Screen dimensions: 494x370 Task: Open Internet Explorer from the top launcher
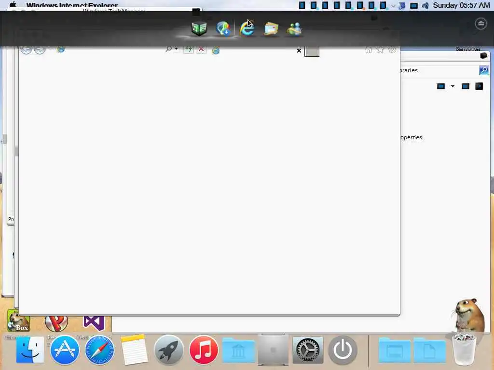pos(247,28)
